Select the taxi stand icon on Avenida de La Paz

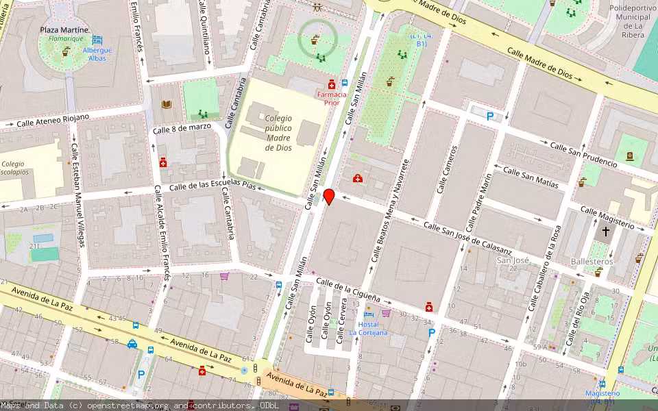(132, 344)
